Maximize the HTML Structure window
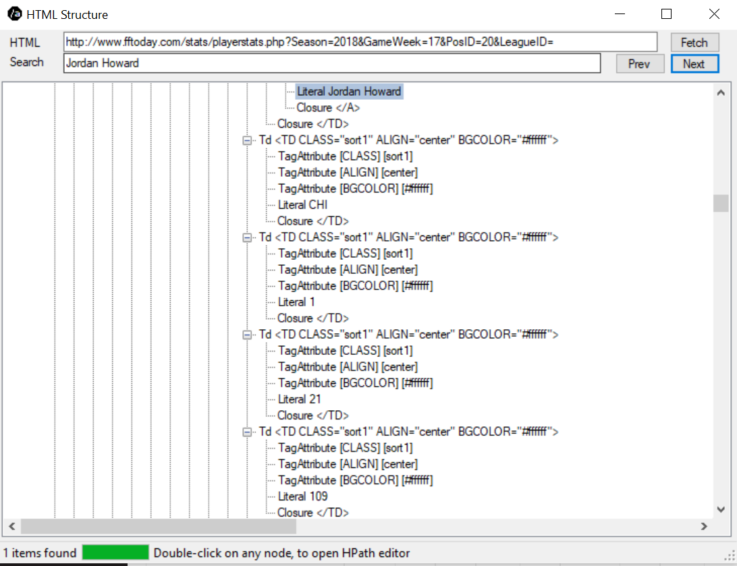The width and height of the screenshot is (737, 566). click(667, 14)
